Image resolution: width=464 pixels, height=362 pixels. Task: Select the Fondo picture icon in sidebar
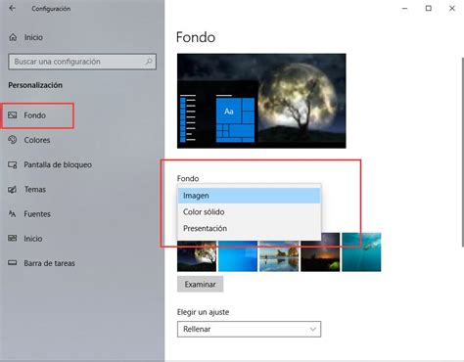[13, 115]
